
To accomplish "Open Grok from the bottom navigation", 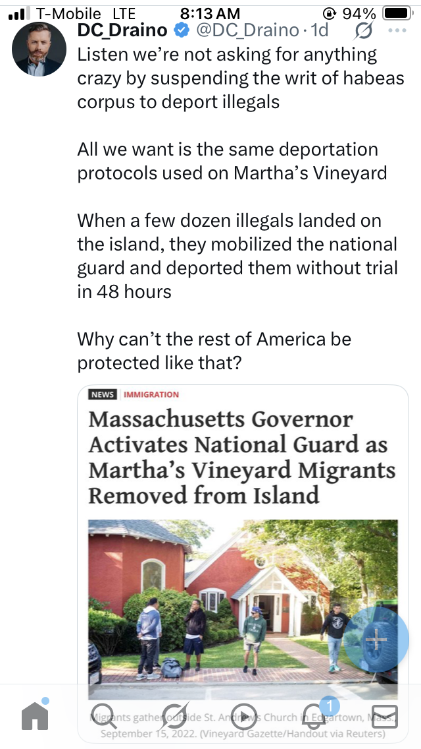I will point(176,715).
